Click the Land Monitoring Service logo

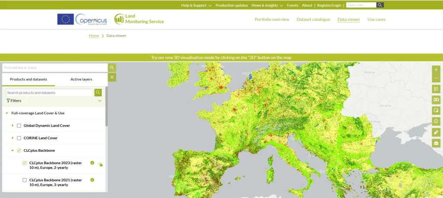[x=139, y=19]
